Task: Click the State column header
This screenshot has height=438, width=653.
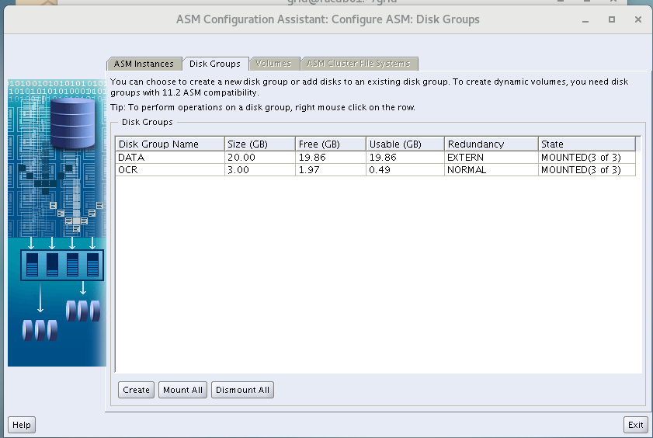Action: pyautogui.click(x=587, y=144)
